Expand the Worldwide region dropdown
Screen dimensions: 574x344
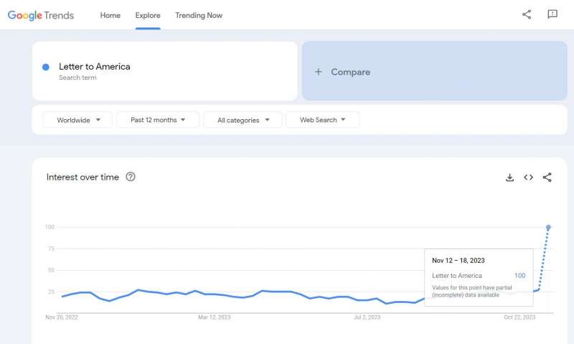coord(77,120)
